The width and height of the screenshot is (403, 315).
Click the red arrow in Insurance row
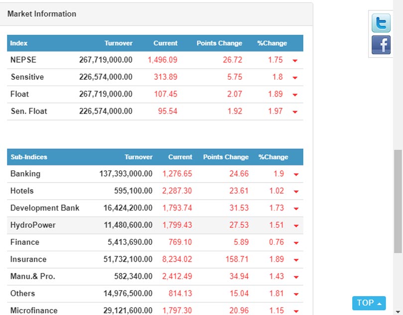296,260
